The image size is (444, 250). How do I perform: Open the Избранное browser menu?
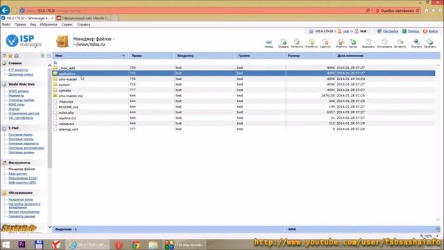coord(49,24)
